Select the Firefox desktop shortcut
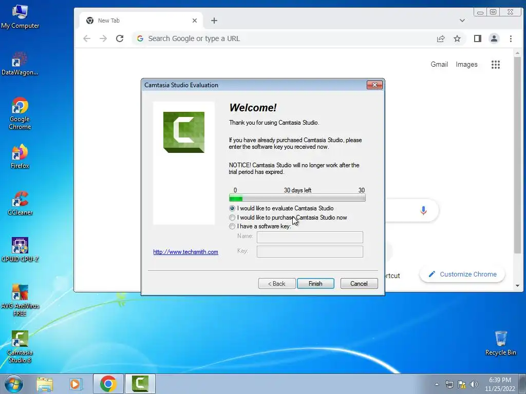Image resolution: width=526 pixels, height=394 pixels. point(20,156)
